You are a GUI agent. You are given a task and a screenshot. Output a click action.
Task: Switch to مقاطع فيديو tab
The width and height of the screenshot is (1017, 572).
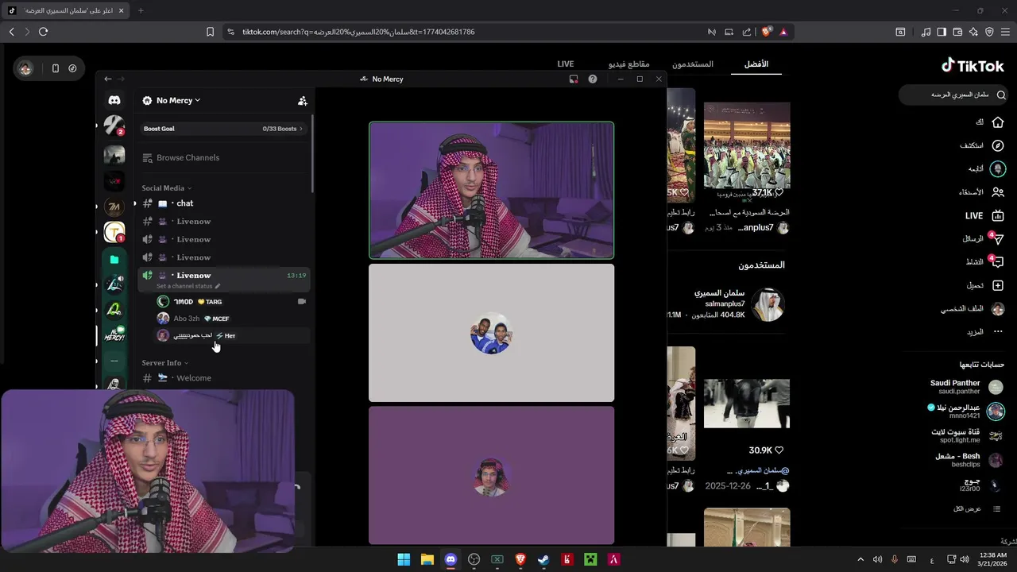629,64
